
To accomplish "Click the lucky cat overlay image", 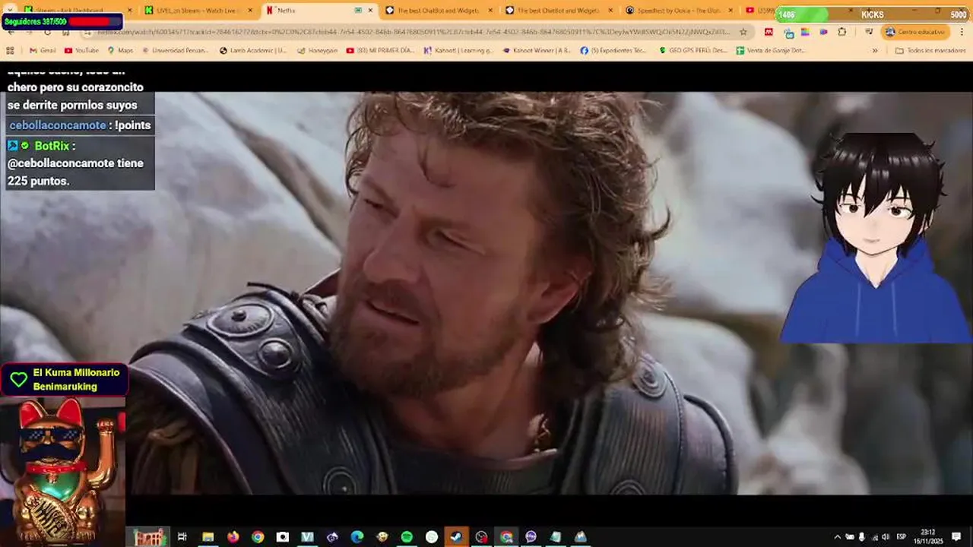I will pyautogui.click(x=62, y=470).
